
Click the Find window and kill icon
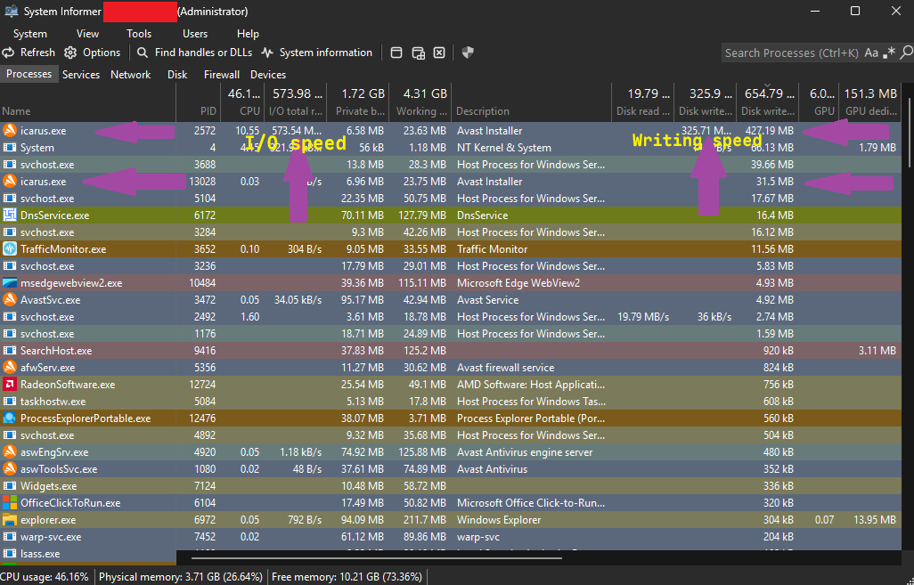439,53
